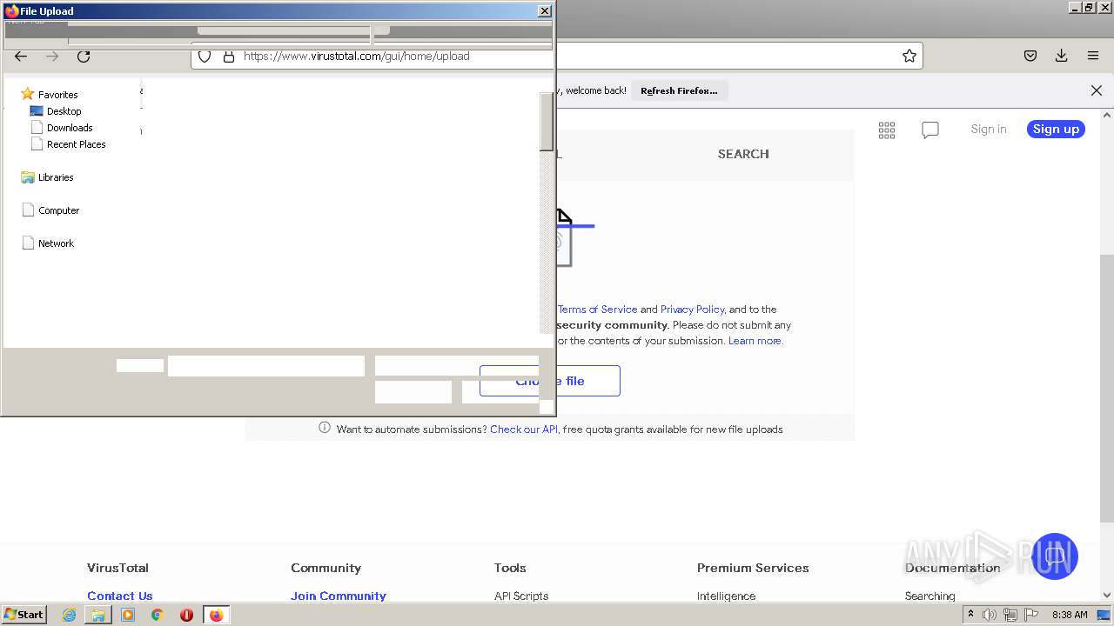Viewport: 1114px width, 626px height.
Task: Open the VirusTotal chat bubble icon
Action: pyautogui.click(x=930, y=130)
